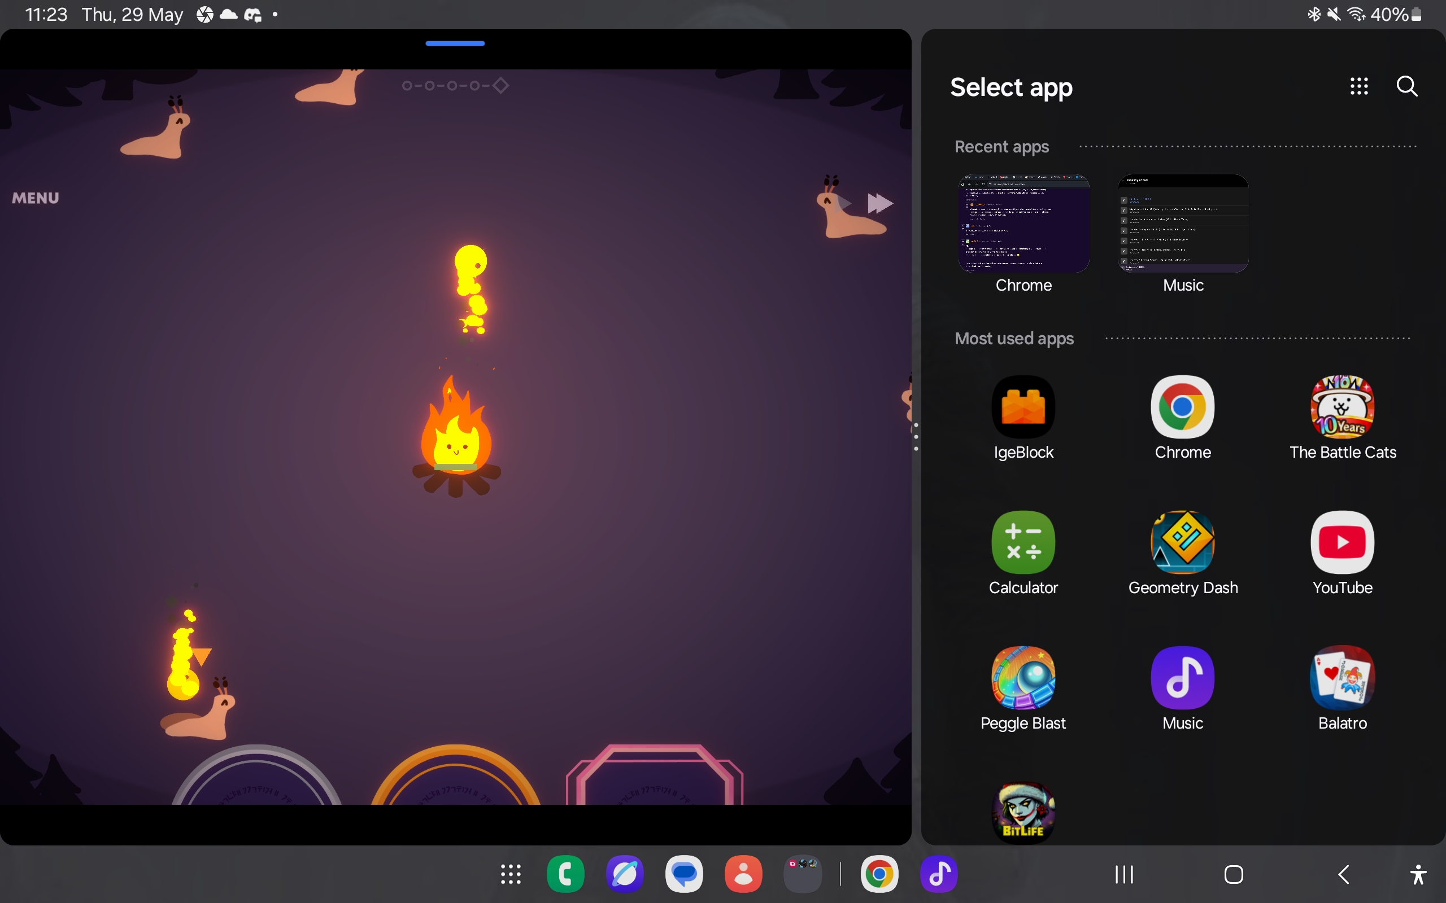Viewport: 1446px width, 903px height.
Task: Open Chrome from the taskbar
Action: 879,874
